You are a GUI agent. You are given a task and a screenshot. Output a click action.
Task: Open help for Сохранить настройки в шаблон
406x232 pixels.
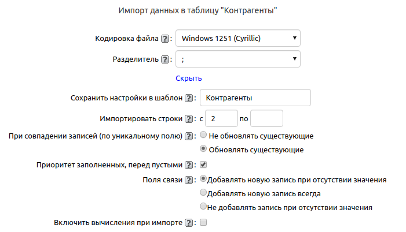[189, 98]
